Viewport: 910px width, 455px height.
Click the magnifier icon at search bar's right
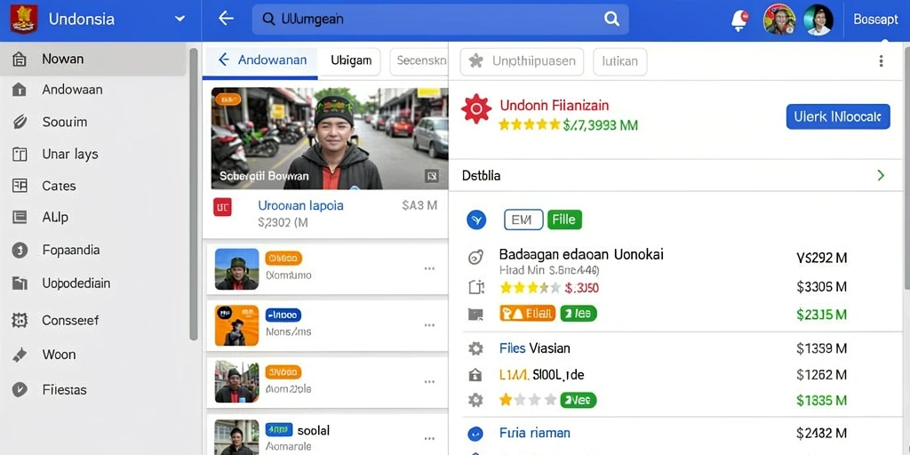611,20
